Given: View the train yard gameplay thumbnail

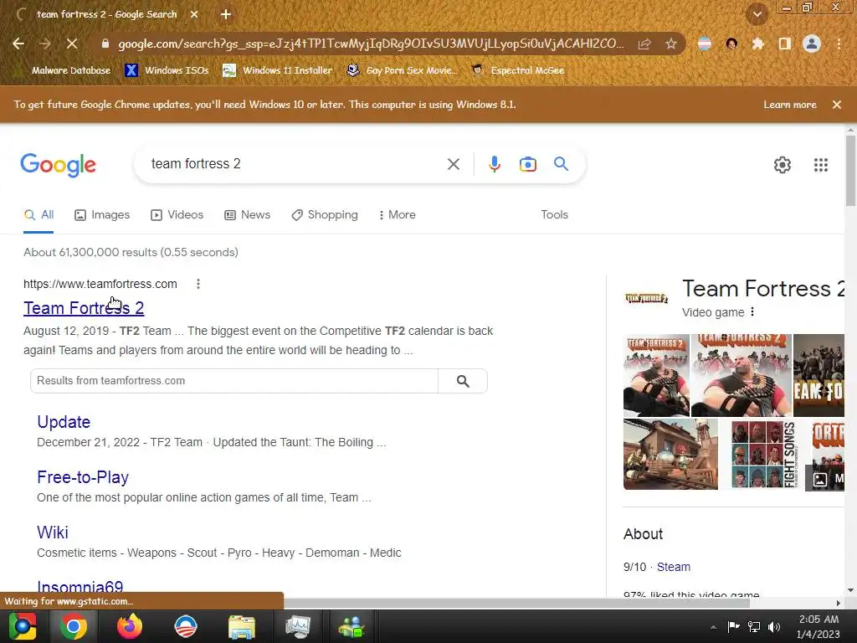Looking at the screenshot, I should click(670, 455).
